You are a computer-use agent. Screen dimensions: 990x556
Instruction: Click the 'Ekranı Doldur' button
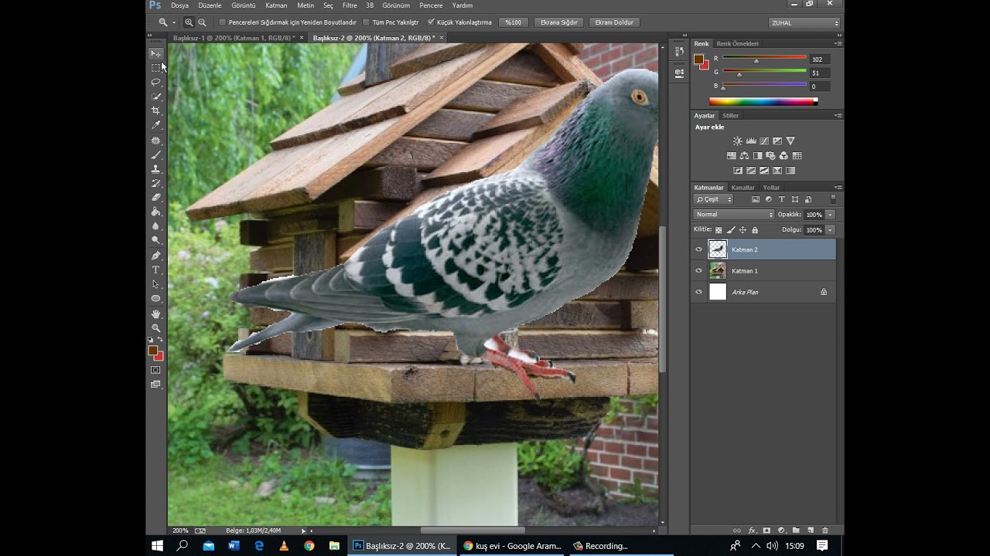(x=614, y=22)
